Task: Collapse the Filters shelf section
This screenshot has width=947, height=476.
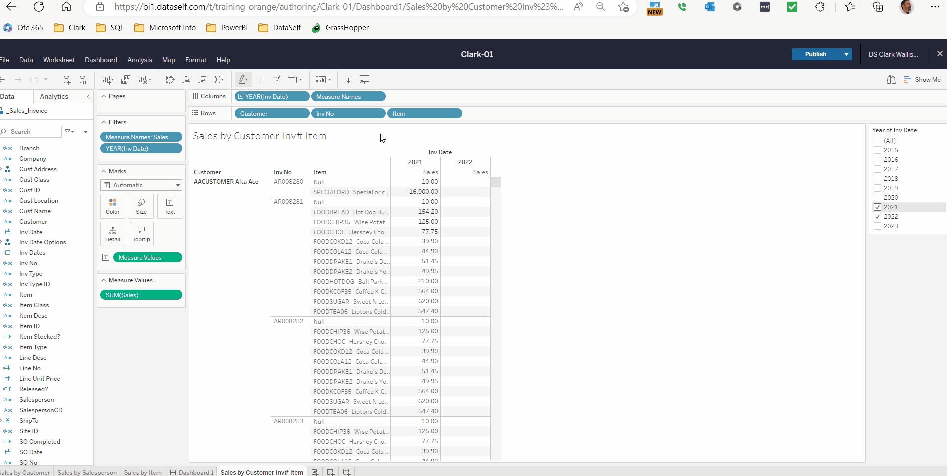Action: (104, 122)
